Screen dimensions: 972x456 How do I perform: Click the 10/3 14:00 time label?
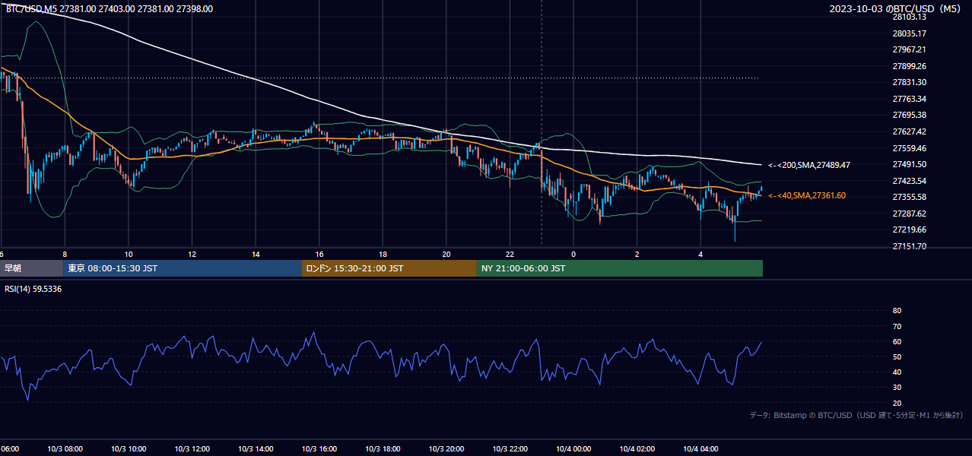[256, 449]
